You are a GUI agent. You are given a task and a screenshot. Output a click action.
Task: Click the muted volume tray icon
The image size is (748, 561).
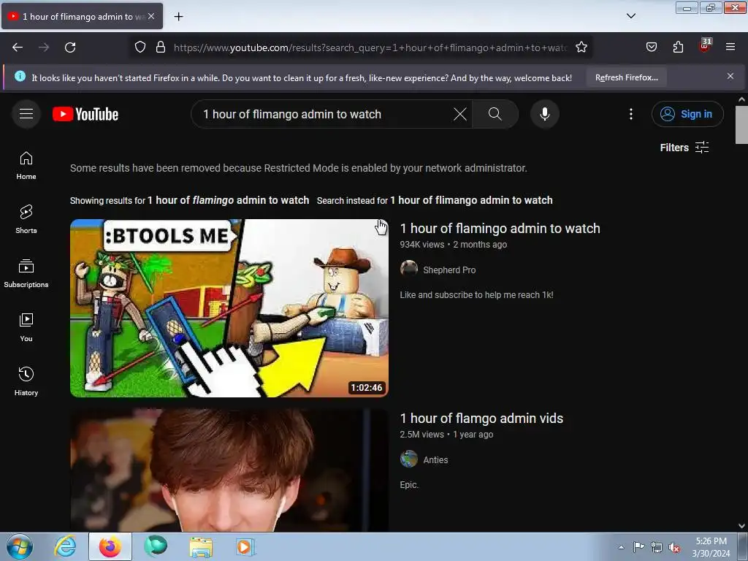(674, 547)
